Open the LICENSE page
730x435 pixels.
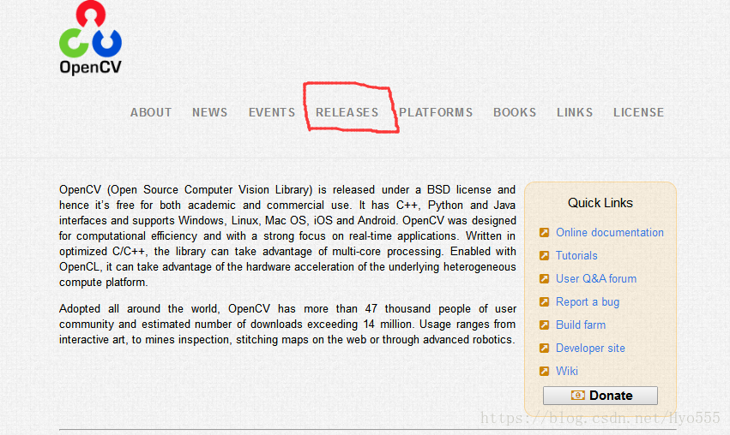click(x=639, y=112)
